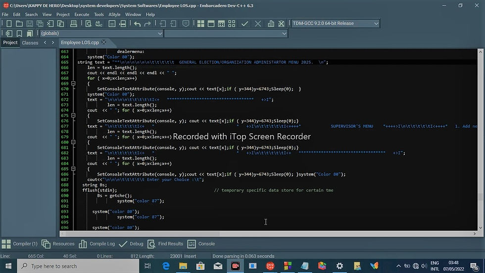485x273 pixels.
Task: Open the Find Results bottom panel
Action: pos(165,244)
